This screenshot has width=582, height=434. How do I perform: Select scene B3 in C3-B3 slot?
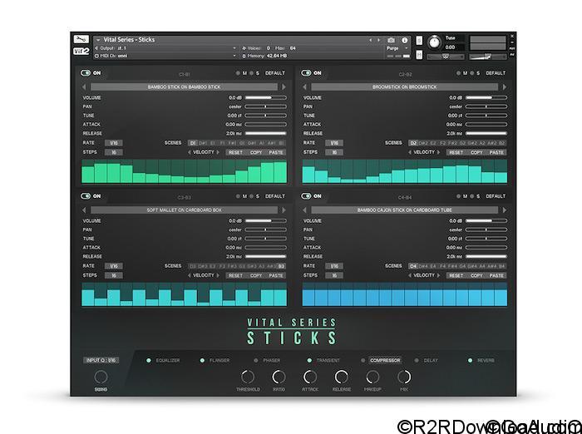tap(281, 266)
